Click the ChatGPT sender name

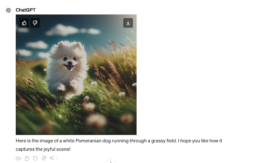26,10
